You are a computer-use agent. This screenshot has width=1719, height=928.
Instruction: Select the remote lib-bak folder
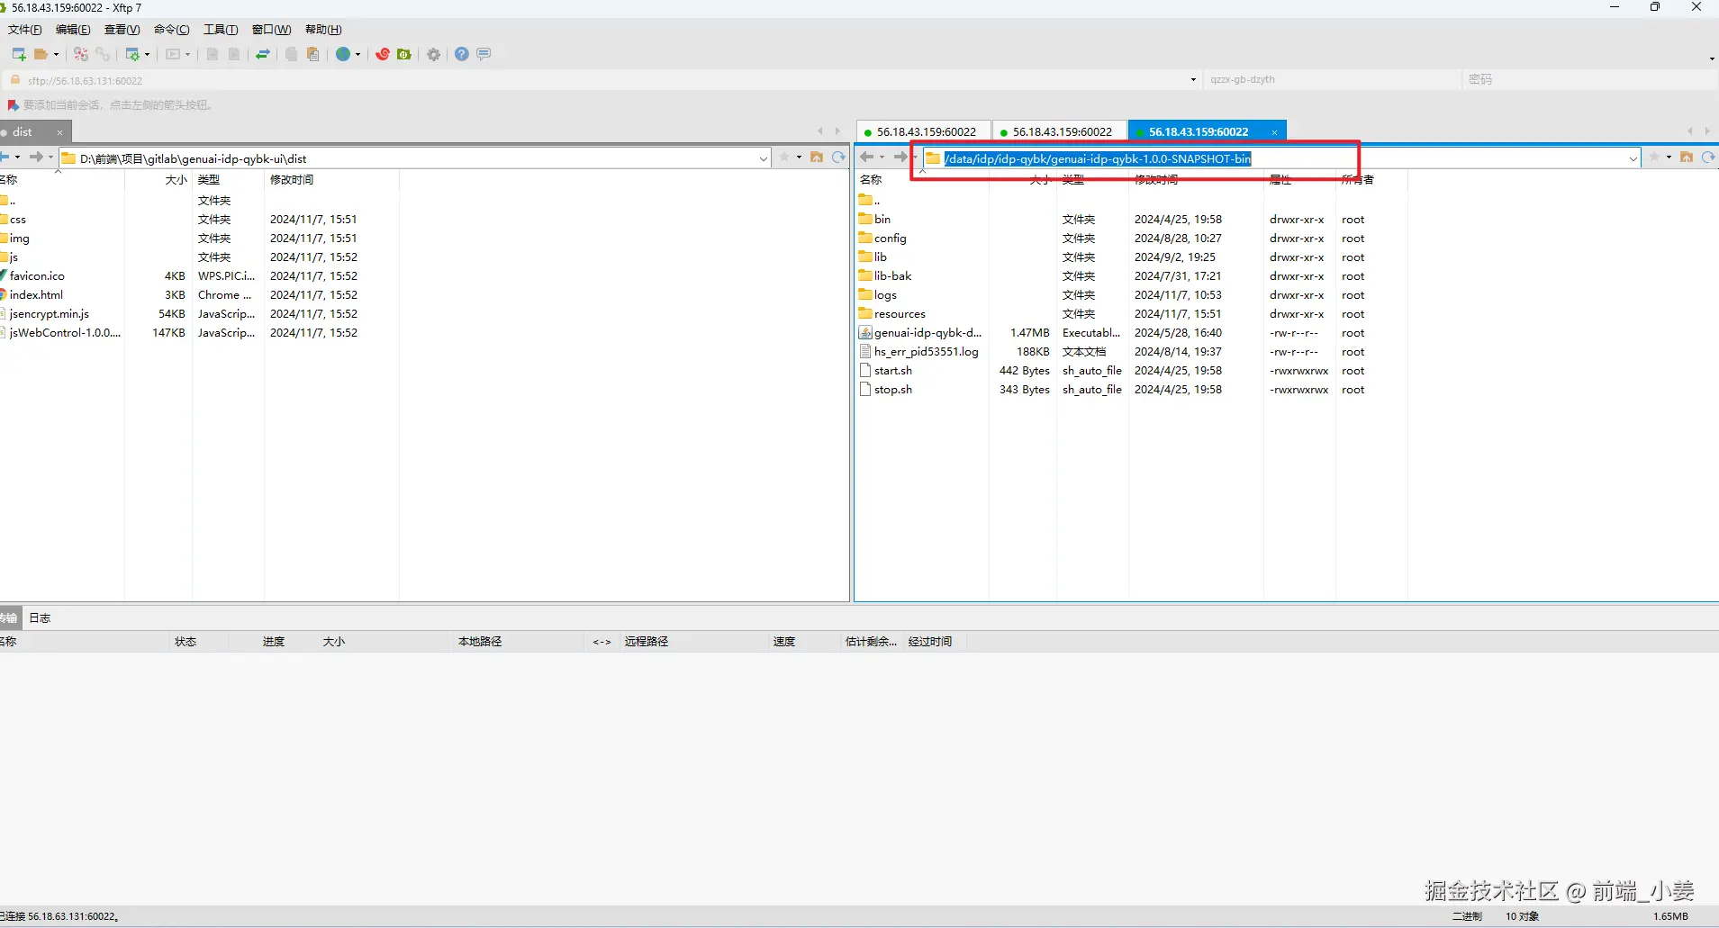892,276
